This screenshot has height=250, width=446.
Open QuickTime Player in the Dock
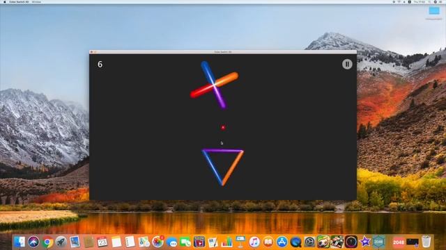pyautogui.click(x=295, y=242)
